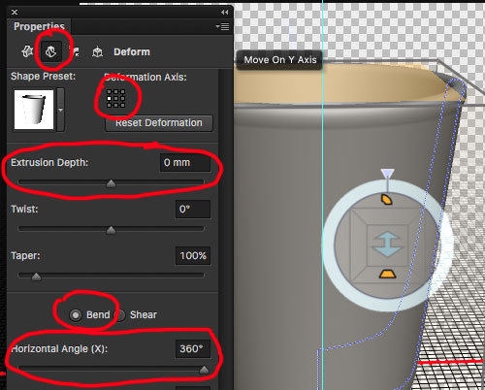This screenshot has width=485, height=390.
Task: Click the Properties tab
Action: pyautogui.click(x=39, y=26)
